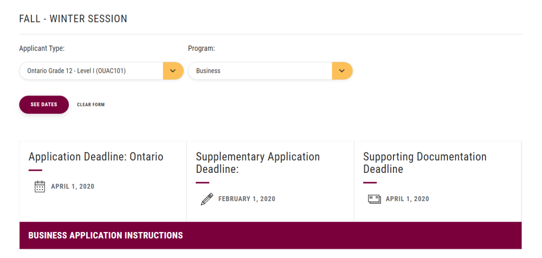Click April 1, 2020 under Supporting Documentation Deadline
Image resolution: width=542 pixels, height=258 pixels.
pyautogui.click(x=407, y=199)
